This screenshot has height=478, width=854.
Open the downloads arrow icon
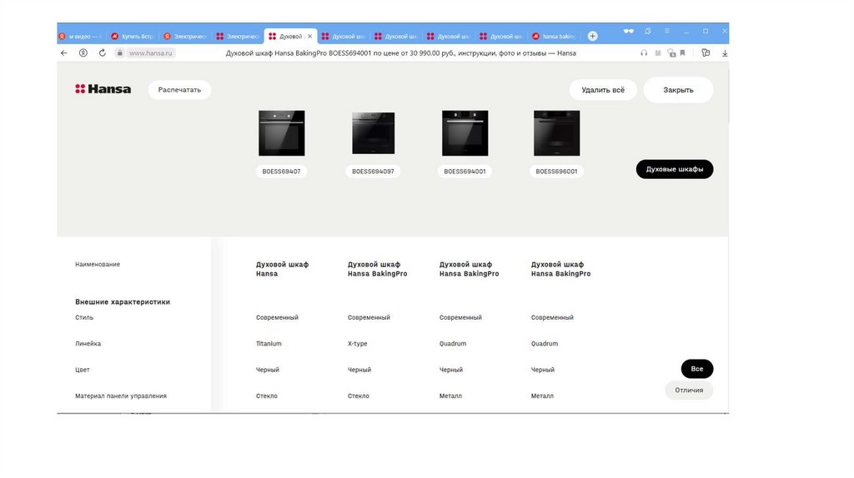(725, 53)
